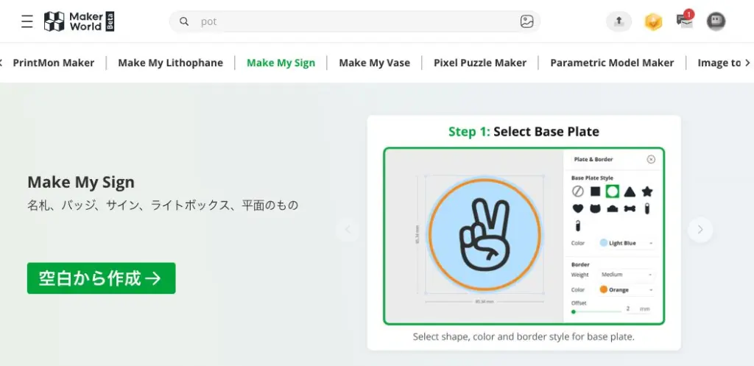Open the Orange border color dropdown
The width and height of the screenshot is (754, 366).
coord(627,289)
